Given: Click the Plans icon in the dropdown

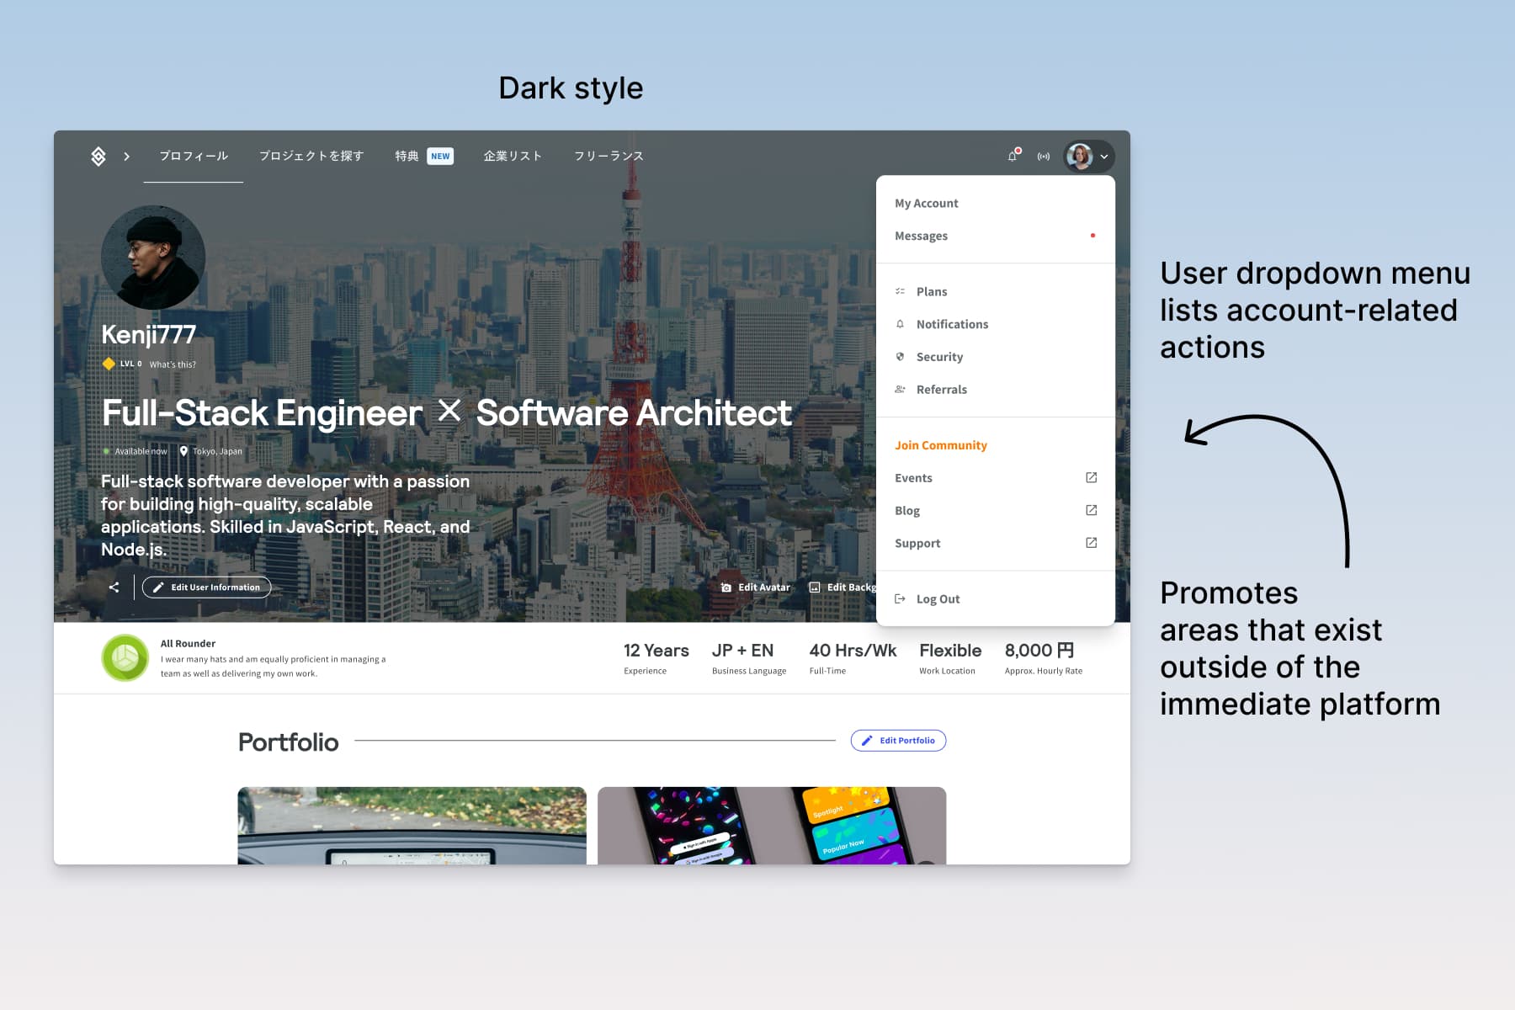Looking at the screenshot, I should pos(900,291).
